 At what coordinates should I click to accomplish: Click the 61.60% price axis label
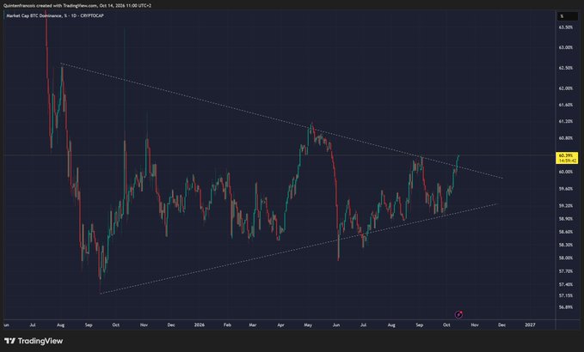click(x=565, y=105)
